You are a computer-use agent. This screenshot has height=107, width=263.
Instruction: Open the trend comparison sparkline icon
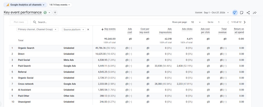point(255,13)
